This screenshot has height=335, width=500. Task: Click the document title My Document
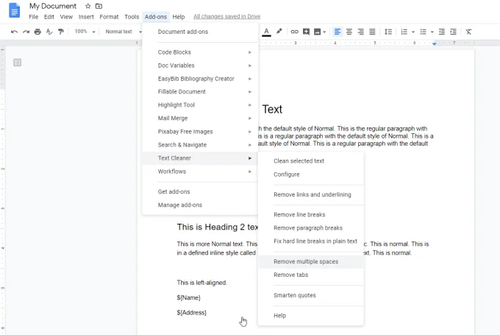[x=53, y=6]
